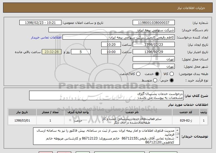
Task: Click the شماره نیاز field 1198001038000037
Action: pos(154,23)
